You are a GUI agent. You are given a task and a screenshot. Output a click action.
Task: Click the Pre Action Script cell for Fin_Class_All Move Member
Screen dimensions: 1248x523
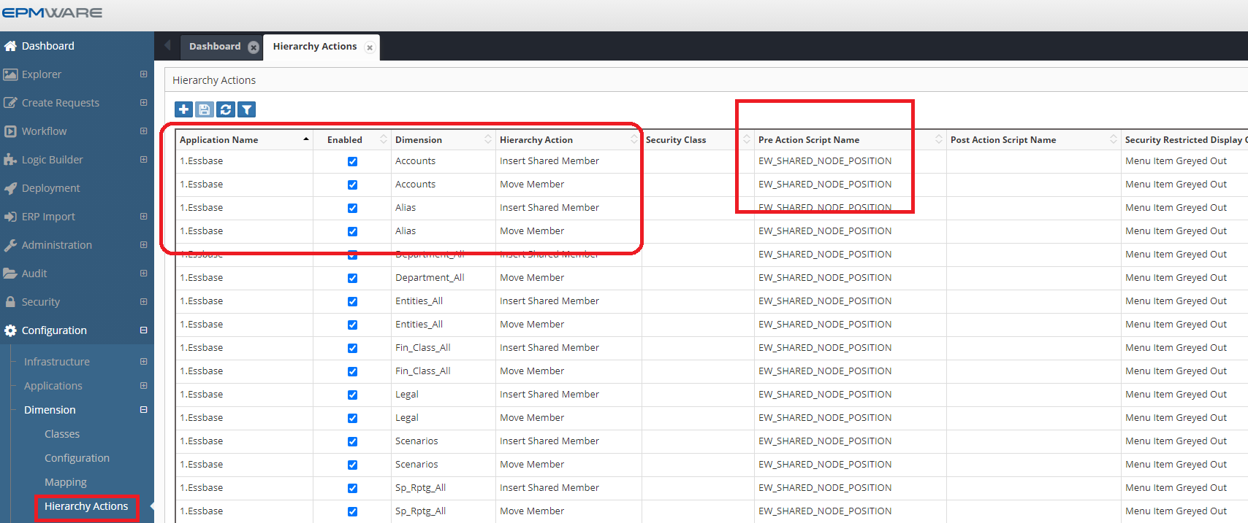coord(825,371)
